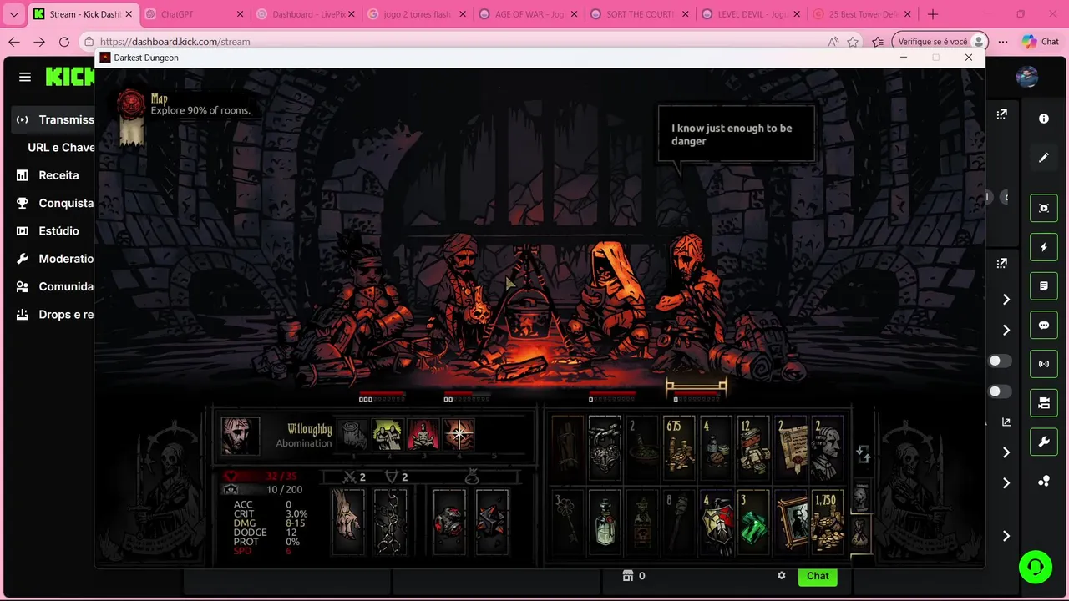Select the bust statue stack of 2

[827, 448]
